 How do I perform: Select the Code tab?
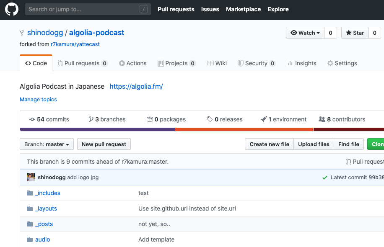coord(36,63)
